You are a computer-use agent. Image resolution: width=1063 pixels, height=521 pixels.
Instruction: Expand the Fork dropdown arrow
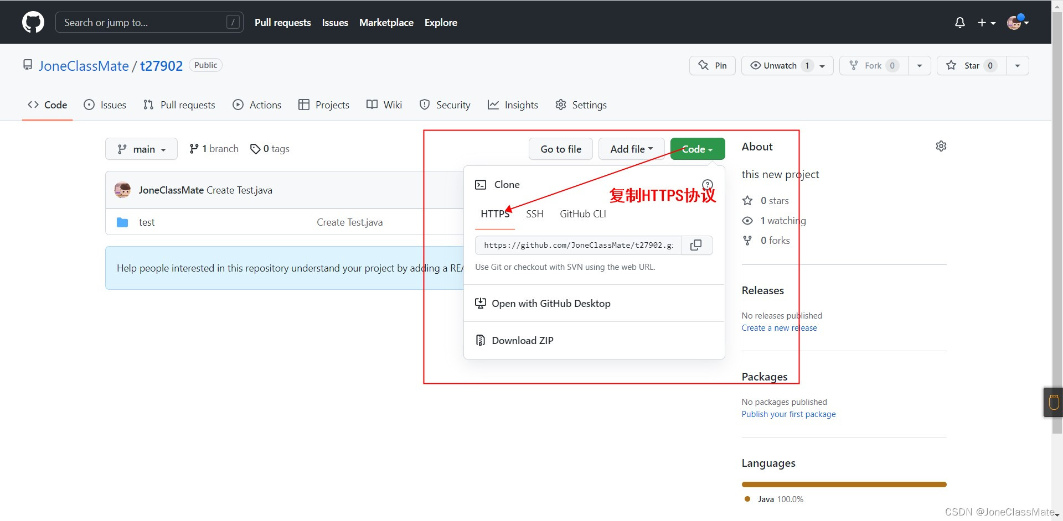(x=920, y=65)
